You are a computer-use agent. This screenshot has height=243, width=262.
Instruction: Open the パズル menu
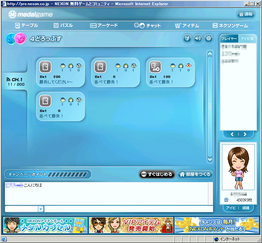63,26
